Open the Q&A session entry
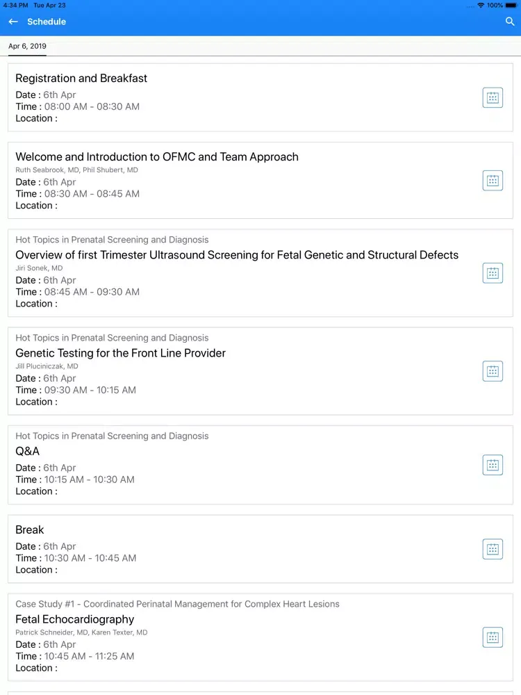Screen dimensions: 521x695 [28, 451]
